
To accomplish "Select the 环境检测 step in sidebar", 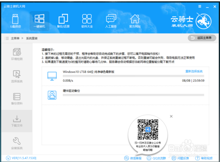I will [x=17, y=54].
